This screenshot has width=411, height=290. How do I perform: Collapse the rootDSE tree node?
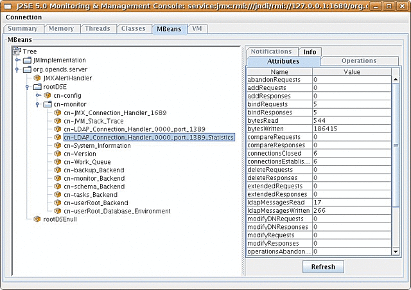tap(27, 87)
